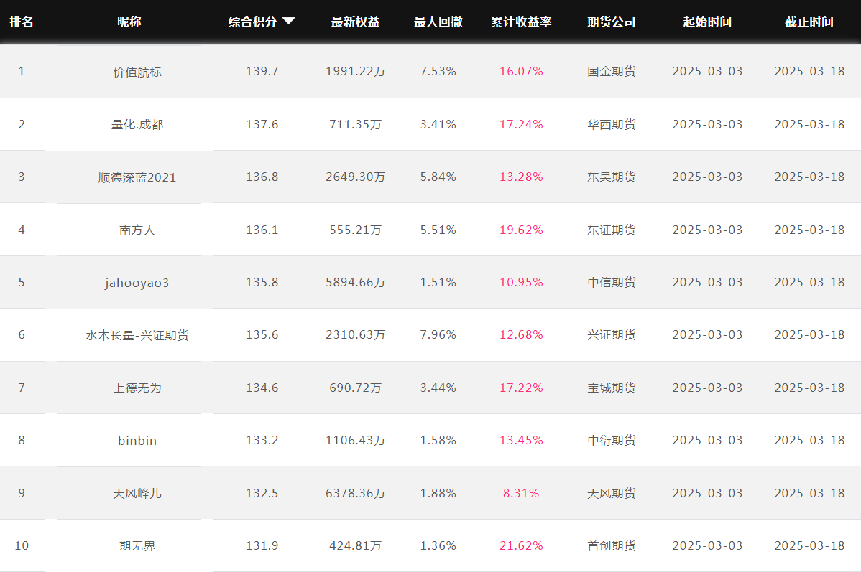Click equity value 1991.22万

tap(355, 71)
